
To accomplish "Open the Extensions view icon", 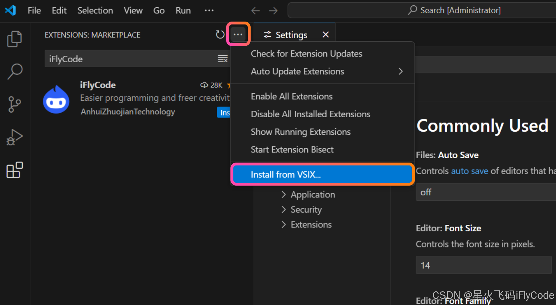I will (x=15, y=170).
